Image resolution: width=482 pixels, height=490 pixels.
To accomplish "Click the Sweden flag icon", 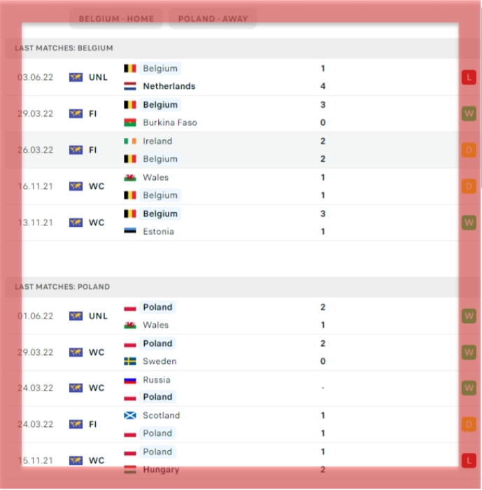I will pyautogui.click(x=130, y=361).
